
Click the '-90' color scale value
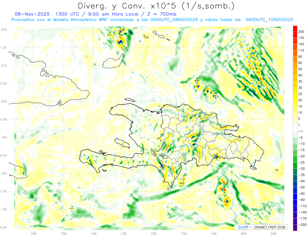301,200
